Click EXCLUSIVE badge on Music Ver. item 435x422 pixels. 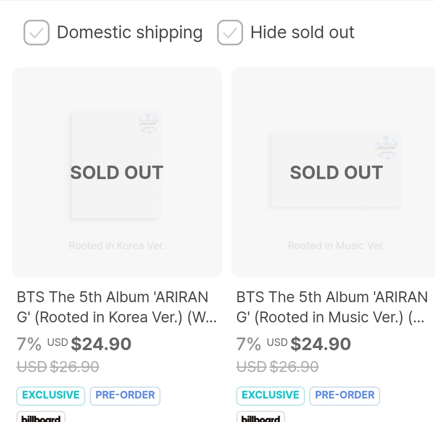pos(270,396)
